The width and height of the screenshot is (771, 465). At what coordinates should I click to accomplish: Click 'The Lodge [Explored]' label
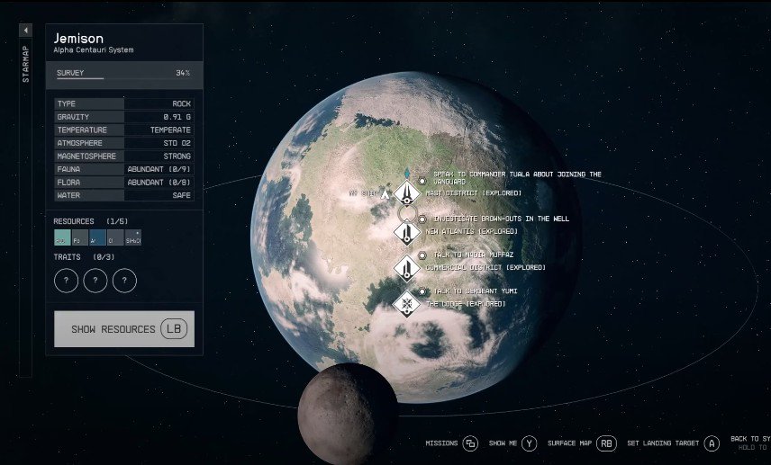click(x=466, y=304)
